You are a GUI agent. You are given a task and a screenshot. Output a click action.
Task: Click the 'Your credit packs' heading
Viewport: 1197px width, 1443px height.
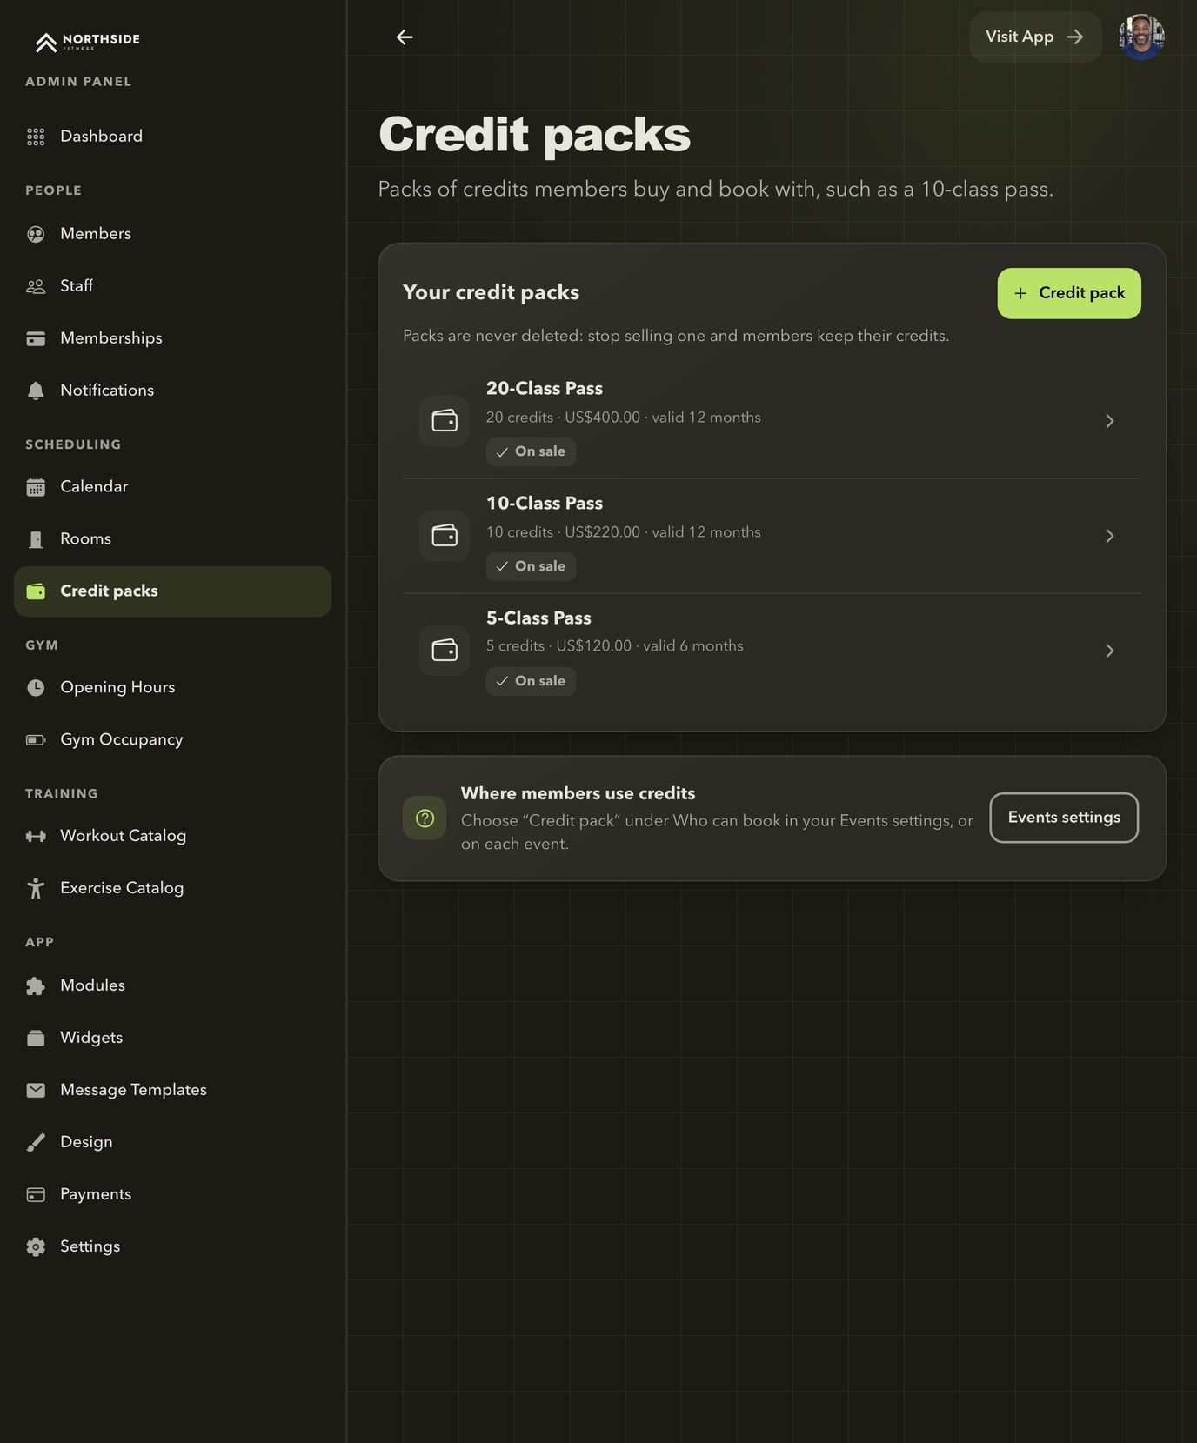(491, 292)
